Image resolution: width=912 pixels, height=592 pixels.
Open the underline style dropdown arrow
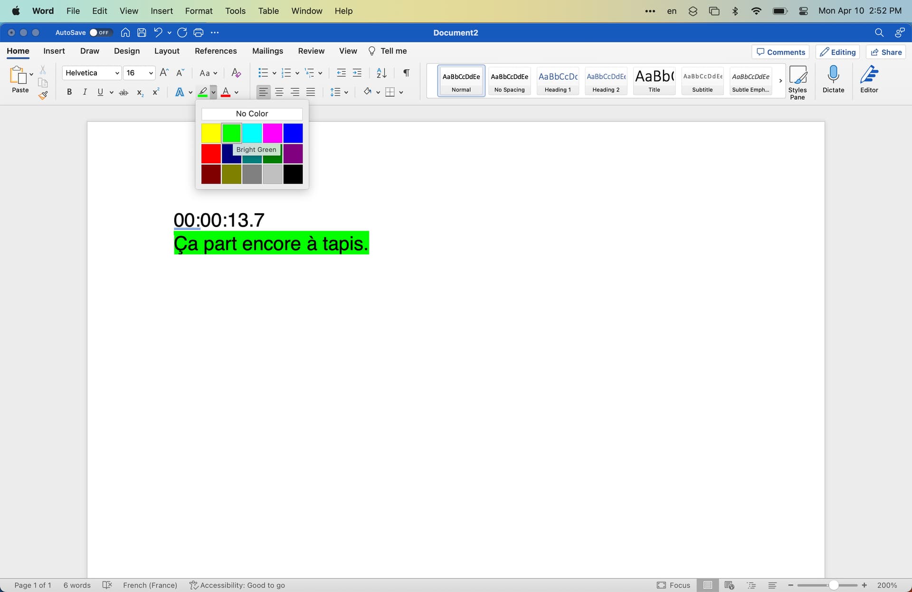[111, 93]
